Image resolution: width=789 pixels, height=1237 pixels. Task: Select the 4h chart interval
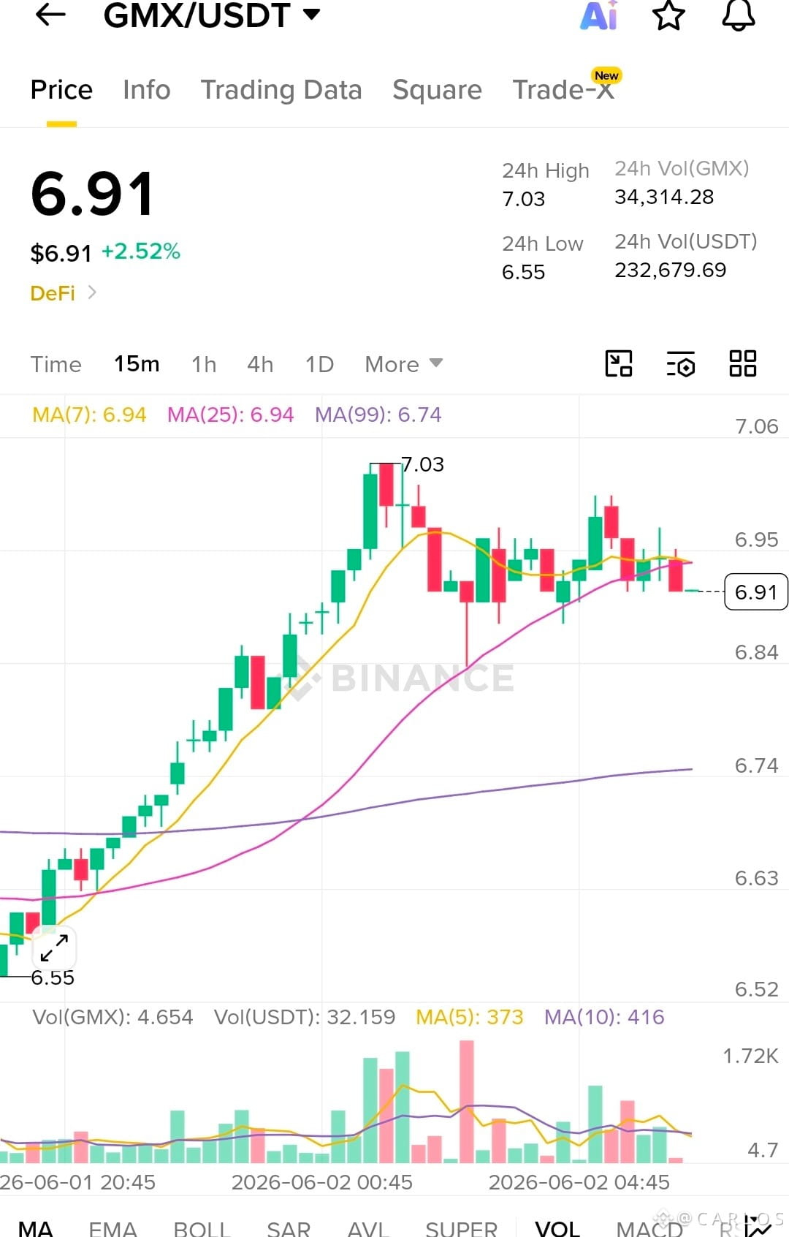click(260, 364)
